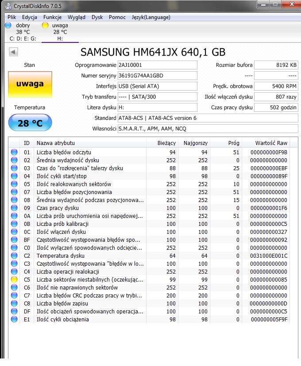
Task: Click the yellow 'uwaga' health status button
Action: click(30, 84)
